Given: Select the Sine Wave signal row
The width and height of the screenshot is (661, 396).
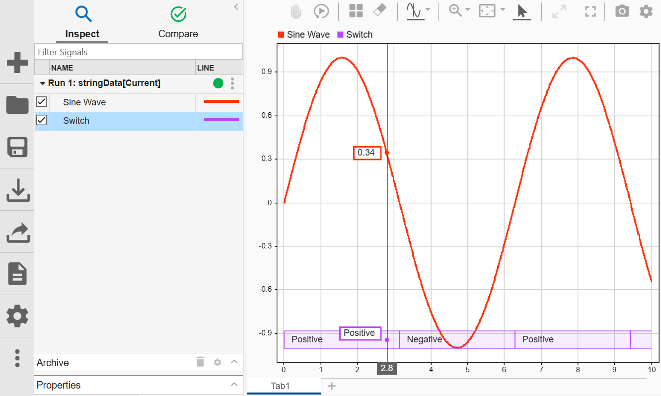Looking at the screenshot, I should (139, 102).
